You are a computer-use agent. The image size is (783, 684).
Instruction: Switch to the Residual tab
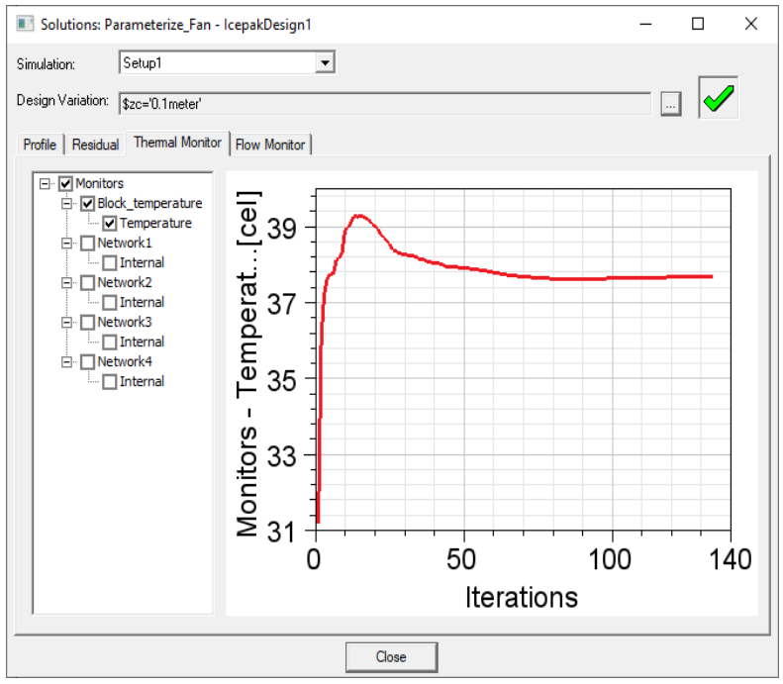pyautogui.click(x=95, y=145)
